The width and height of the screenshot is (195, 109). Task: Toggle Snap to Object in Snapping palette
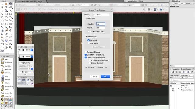[x=23, y=80]
